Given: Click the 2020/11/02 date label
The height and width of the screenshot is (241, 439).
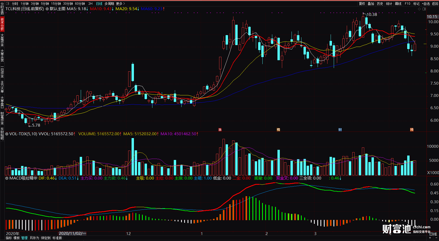Looking at the screenshot, I should tap(72, 233).
